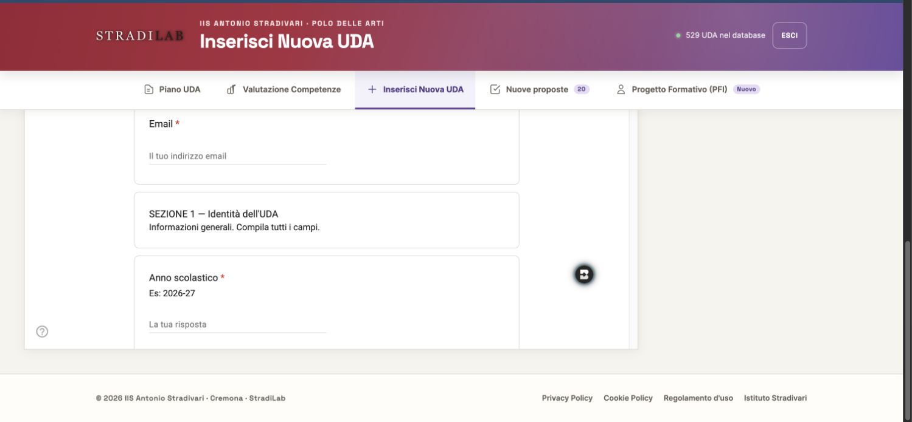Viewport: 912px width, 422px height.
Task: Click the help question mark icon
Action: point(42,332)
